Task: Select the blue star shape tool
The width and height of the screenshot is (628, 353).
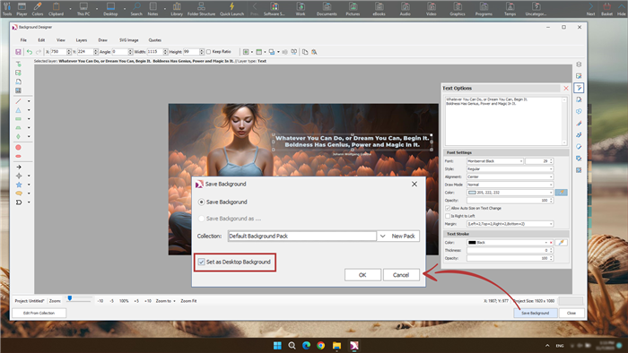Action: (x=19, y=185)
